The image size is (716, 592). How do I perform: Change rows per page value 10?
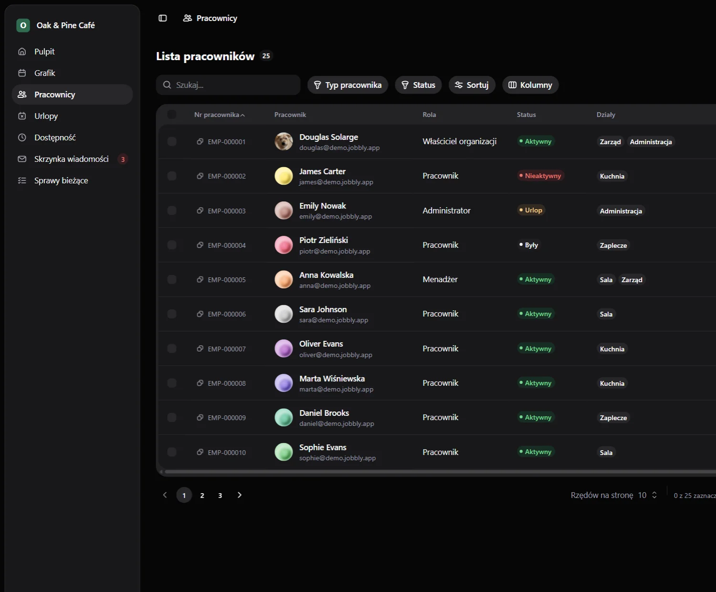647,495
